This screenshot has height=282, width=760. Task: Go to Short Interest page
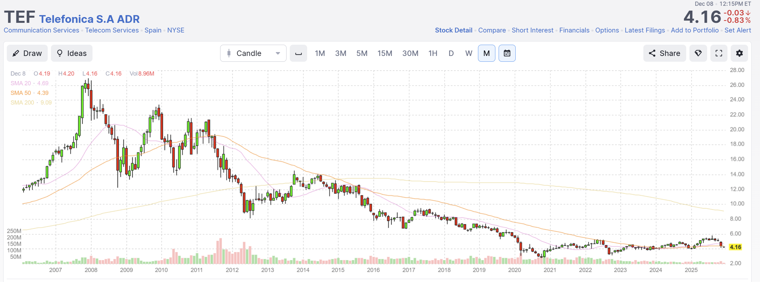tap(532, 30)
